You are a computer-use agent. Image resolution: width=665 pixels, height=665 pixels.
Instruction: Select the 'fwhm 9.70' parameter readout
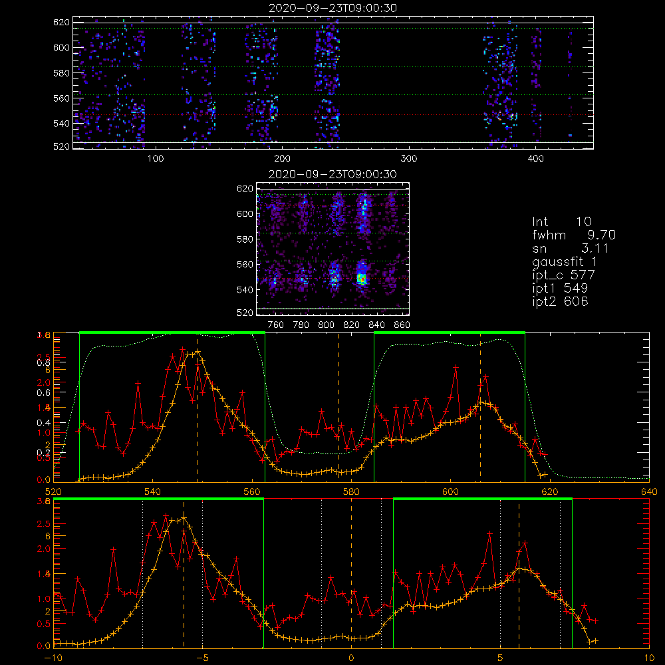[x=574, y=235]
